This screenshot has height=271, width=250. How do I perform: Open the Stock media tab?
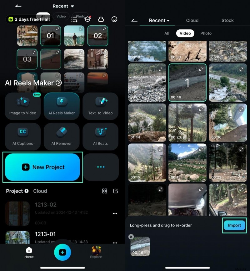227,20
